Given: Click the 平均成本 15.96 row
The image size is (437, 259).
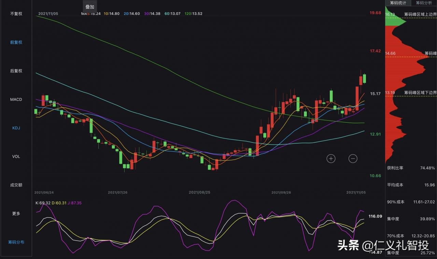Looking at the screenshot, I should click(411, 185).
